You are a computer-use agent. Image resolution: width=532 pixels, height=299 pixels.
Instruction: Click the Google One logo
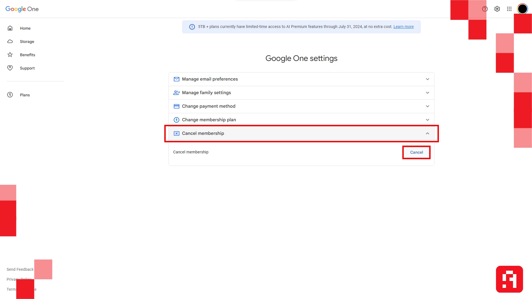click(x=22, y=9)
